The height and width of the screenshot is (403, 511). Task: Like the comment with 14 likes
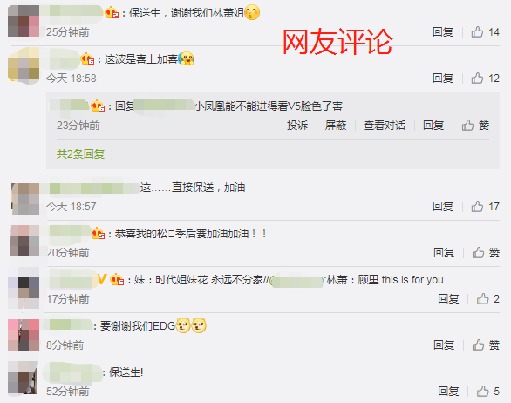[x=485, y=32]
